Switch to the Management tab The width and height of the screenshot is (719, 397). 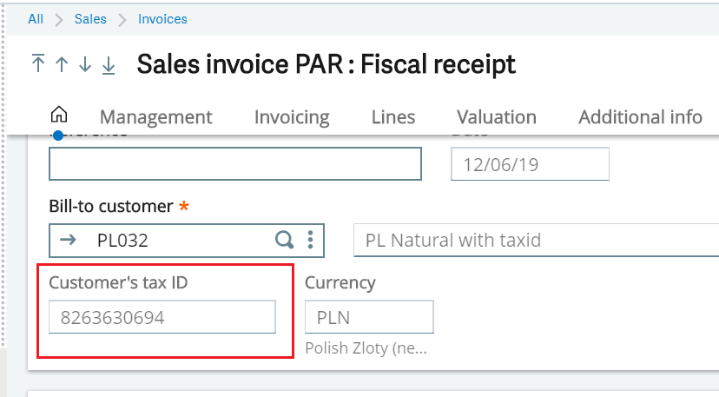[x=156, y=117]
